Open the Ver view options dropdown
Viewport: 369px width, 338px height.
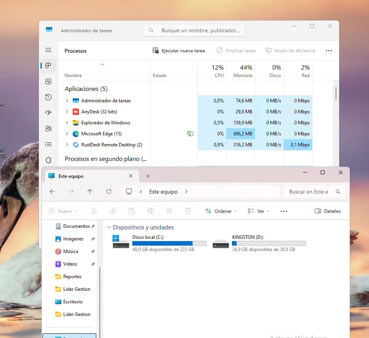pyautogui.click(x=259, y=211)
